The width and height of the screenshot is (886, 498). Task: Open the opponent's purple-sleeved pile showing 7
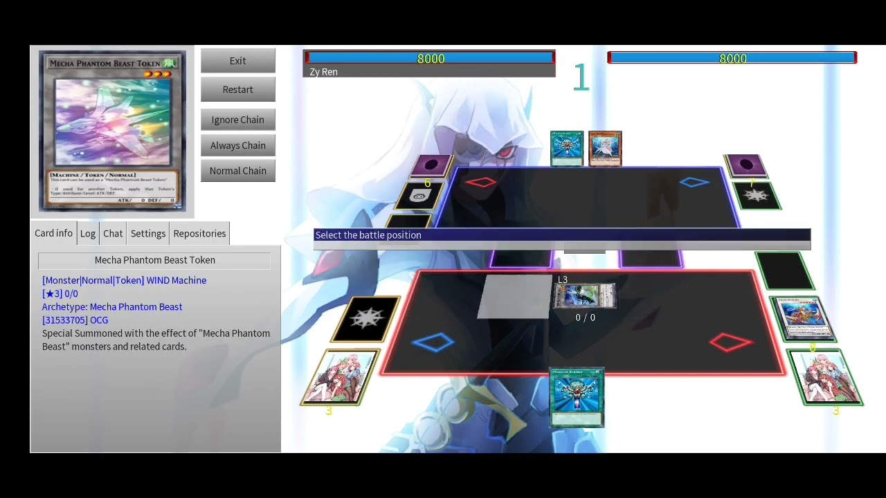745,166
